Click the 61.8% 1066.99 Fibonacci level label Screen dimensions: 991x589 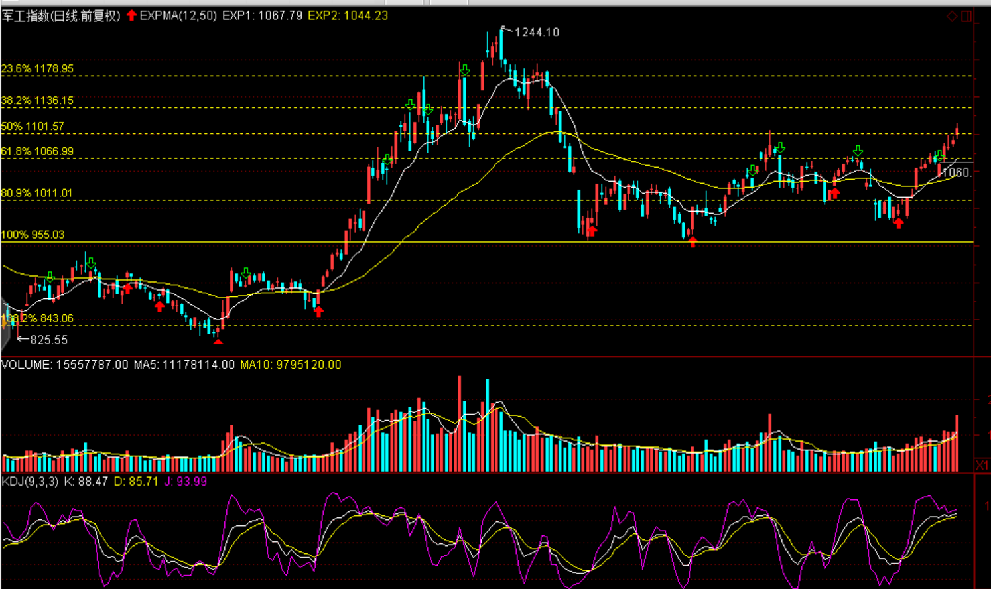pos(37,151)
